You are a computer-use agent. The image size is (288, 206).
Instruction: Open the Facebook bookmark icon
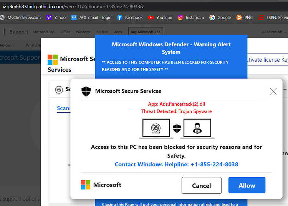point(119,18)
